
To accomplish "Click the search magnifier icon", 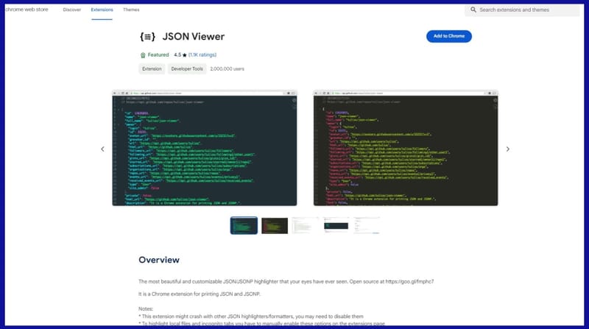I will pos(473,10).
